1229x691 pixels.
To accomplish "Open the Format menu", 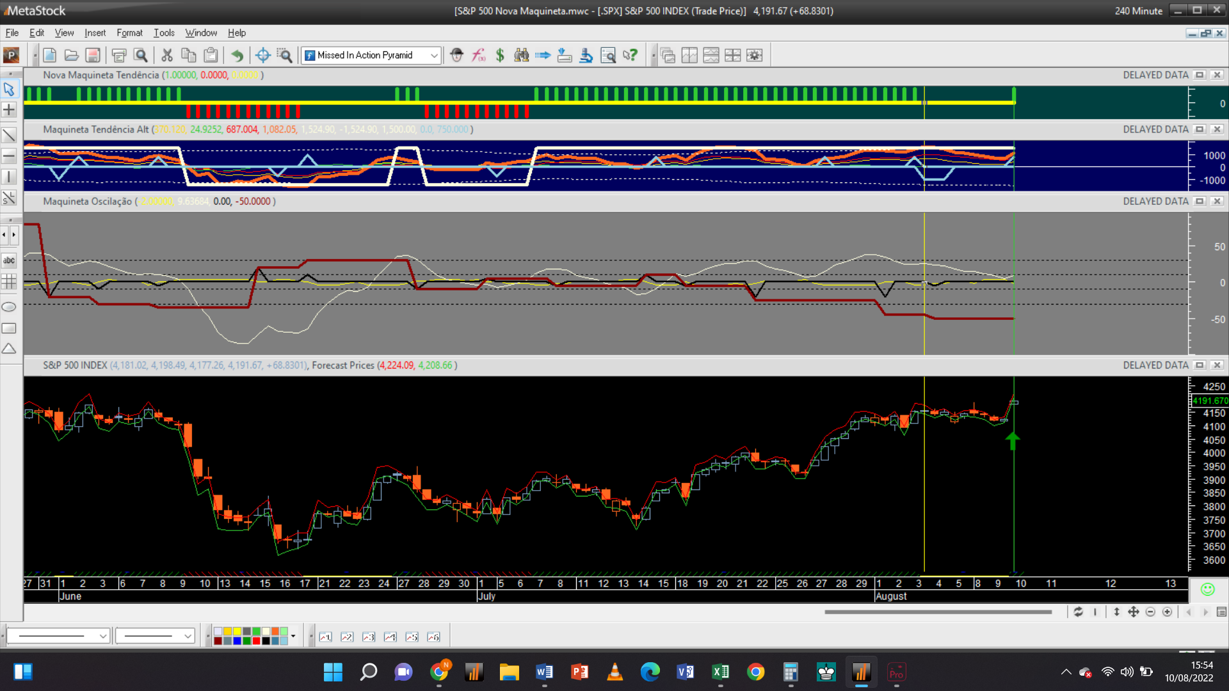I will [x=129, y=33].
